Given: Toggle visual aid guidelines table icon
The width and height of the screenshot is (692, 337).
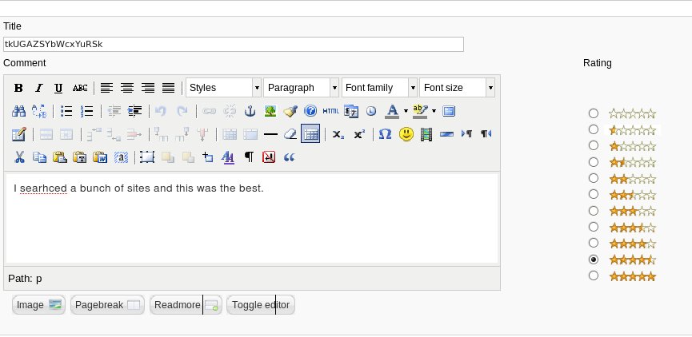Looking at the screenshot, I should (310, 133).
